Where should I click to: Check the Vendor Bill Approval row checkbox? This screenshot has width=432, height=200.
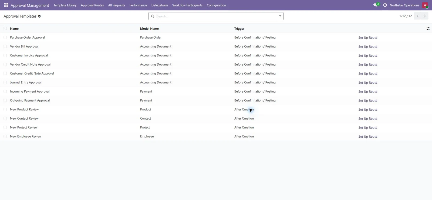(5, 46)
